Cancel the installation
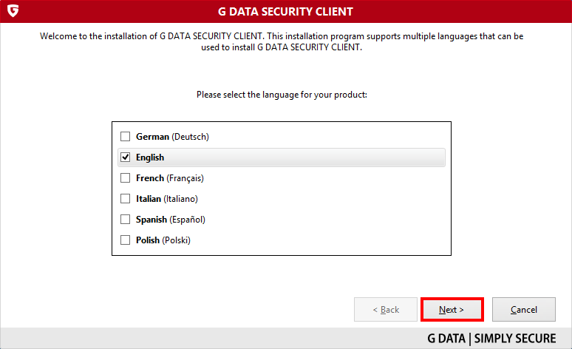 click(x=523, y=310)
